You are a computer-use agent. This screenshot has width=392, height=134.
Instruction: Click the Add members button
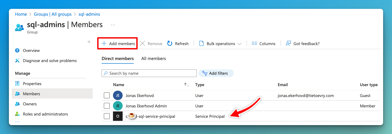[x=118, y=44]
